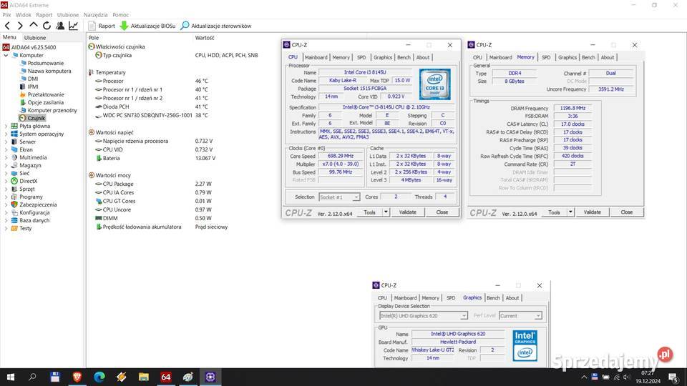Click Validate in CPU-Z processor window
687x386 pixels.
tap(407, 212)
